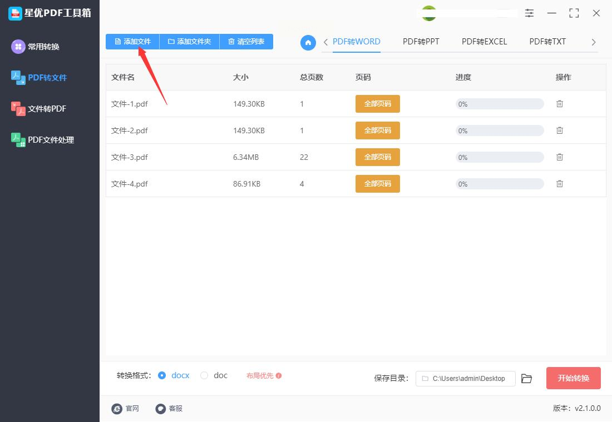Click the 布局优先 info icon

279,375
